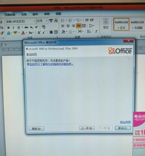The image size is (145, 156).
Task: Open the 页面布局 ribbon tab
Action: (x=10, y=15)
